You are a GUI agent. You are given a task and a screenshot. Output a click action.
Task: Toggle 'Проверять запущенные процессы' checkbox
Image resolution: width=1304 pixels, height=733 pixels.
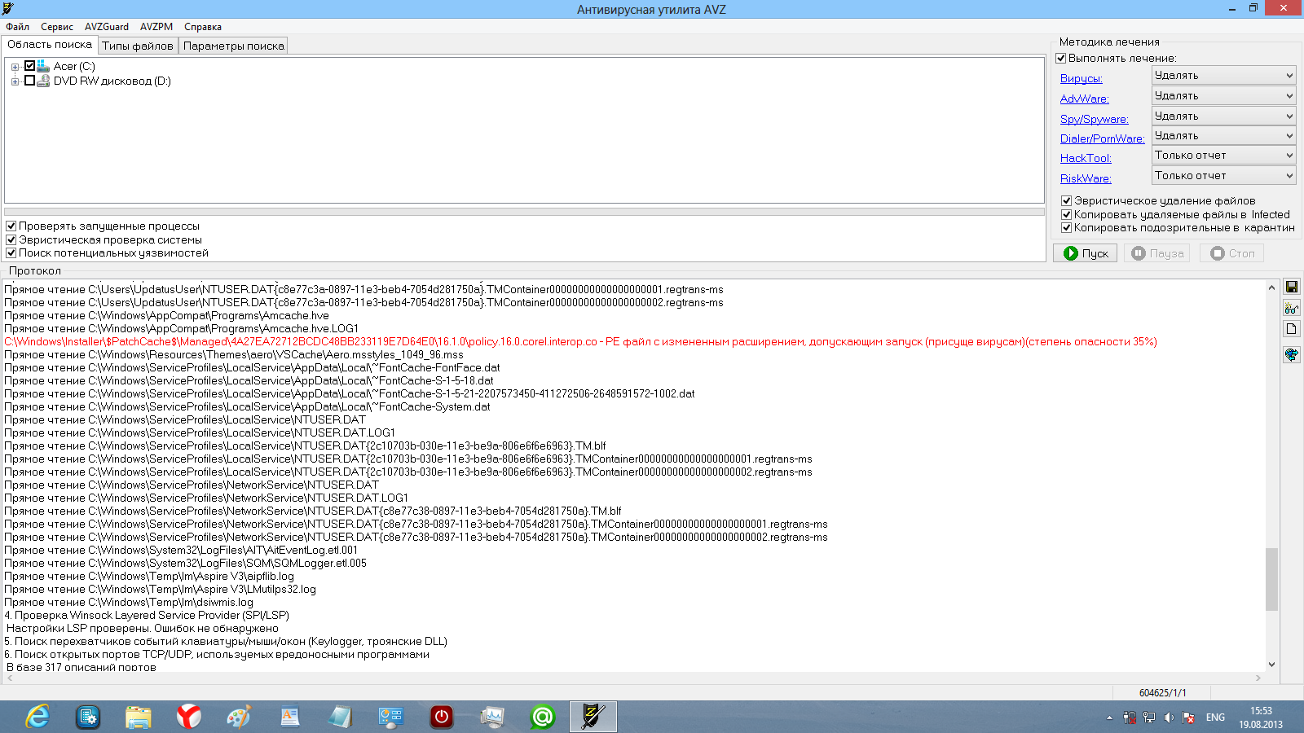click(11, 226)
